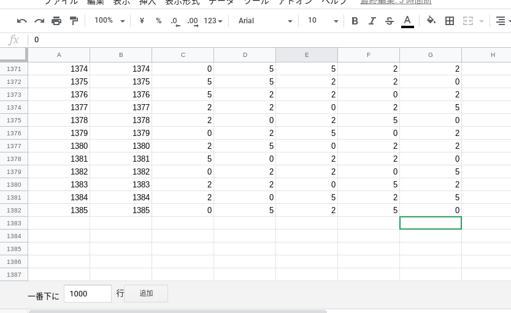Viewport: 511px width, 313px height.
Task: Increase decimal places
Action: tap(193, 21)
